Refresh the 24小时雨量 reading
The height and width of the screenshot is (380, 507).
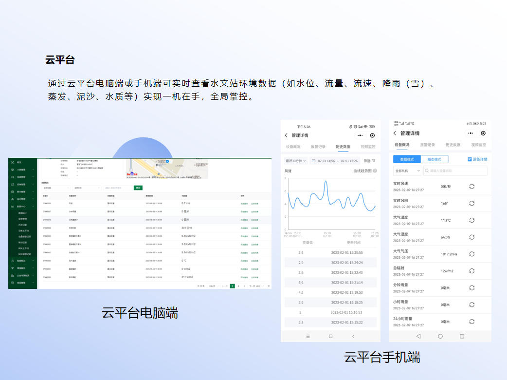click(471, 322)
